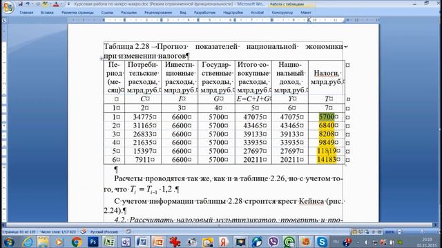Viewport: 442px width, 248px height.
Task: Switch to Web Layout view button
Action: 367,232
